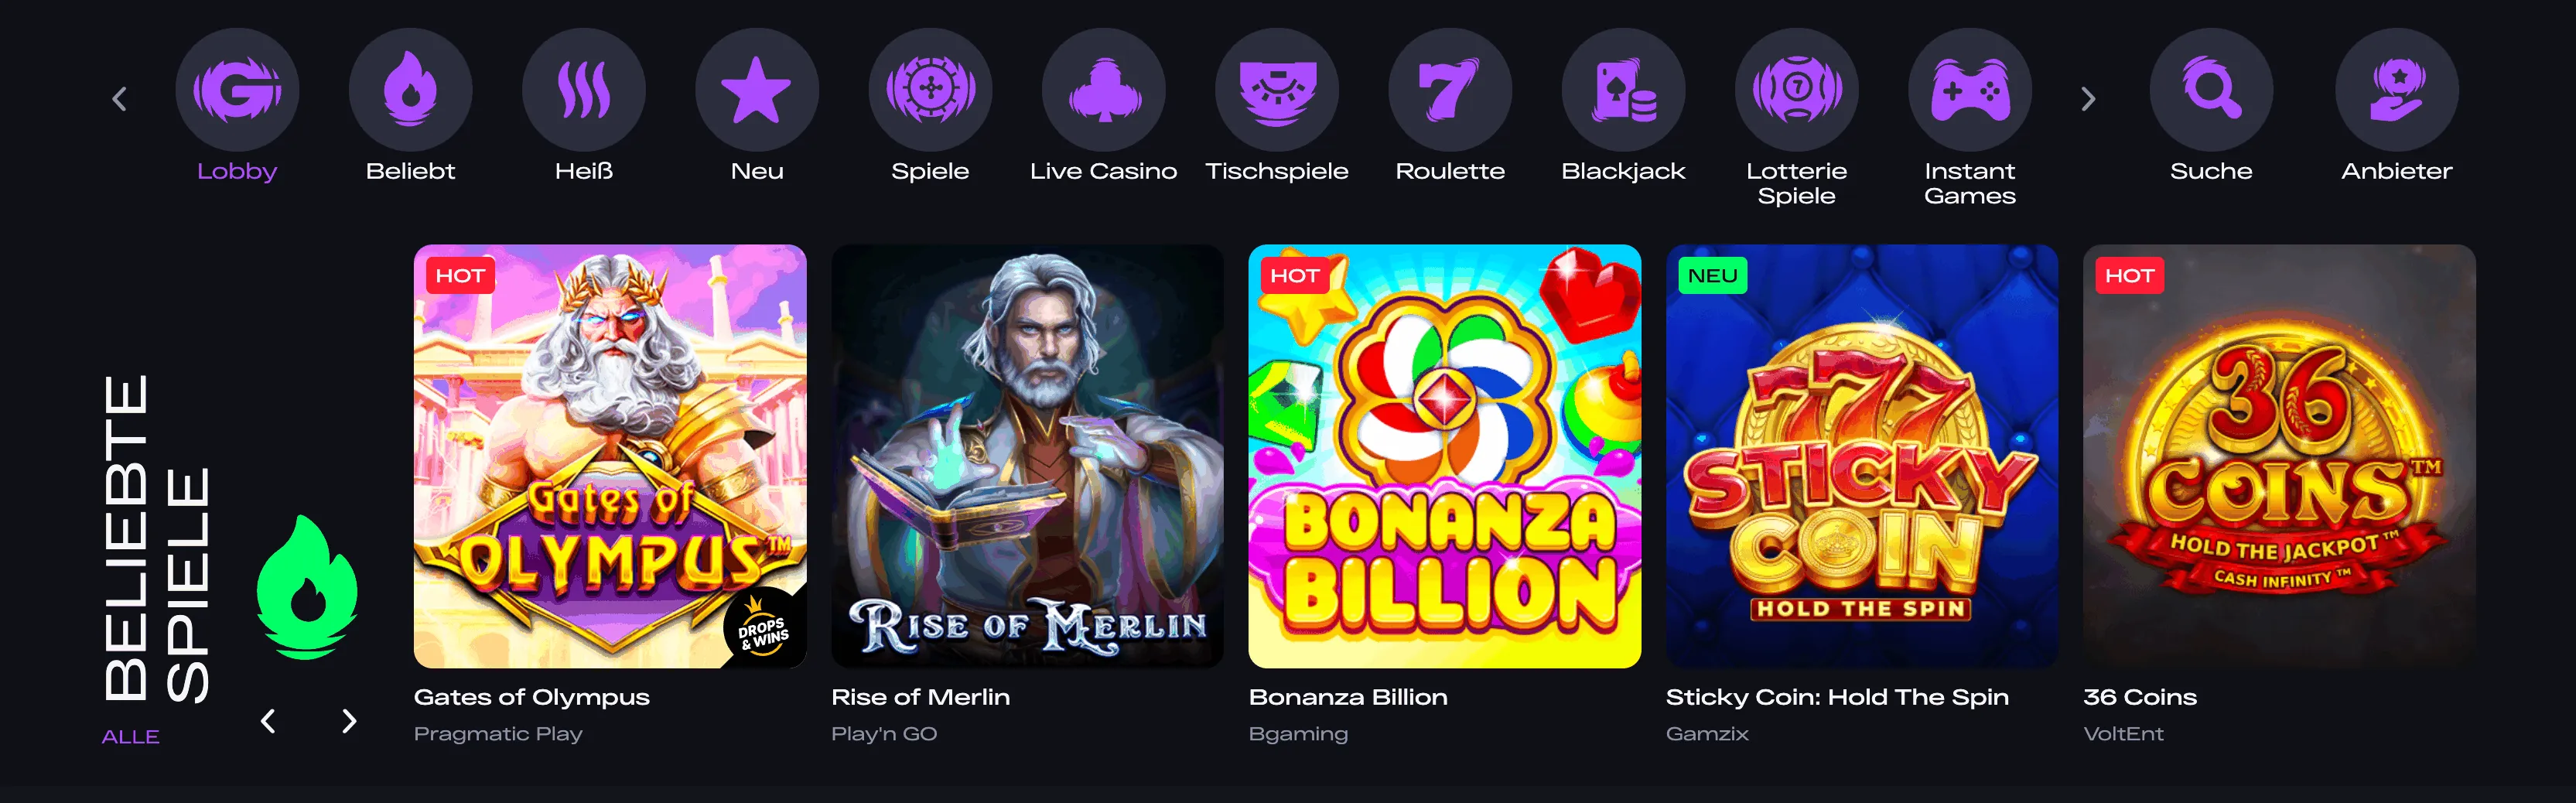Viewport: 2576px width, 803px height.
Task: Open the Gates of Olympus game
Action: 610,455
